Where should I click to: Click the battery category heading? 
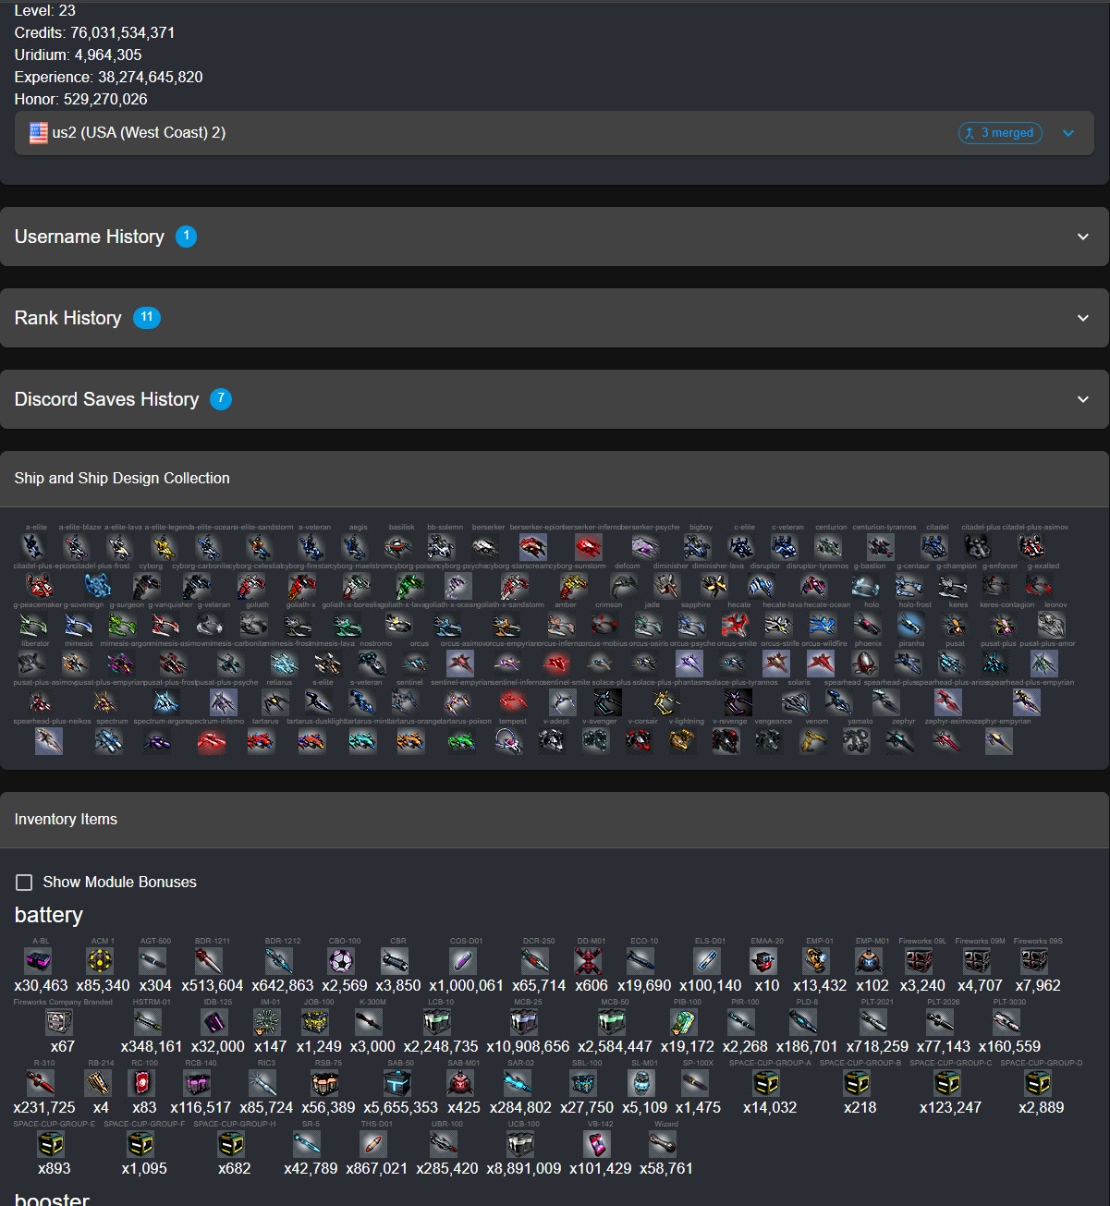(x=49, y=915)
